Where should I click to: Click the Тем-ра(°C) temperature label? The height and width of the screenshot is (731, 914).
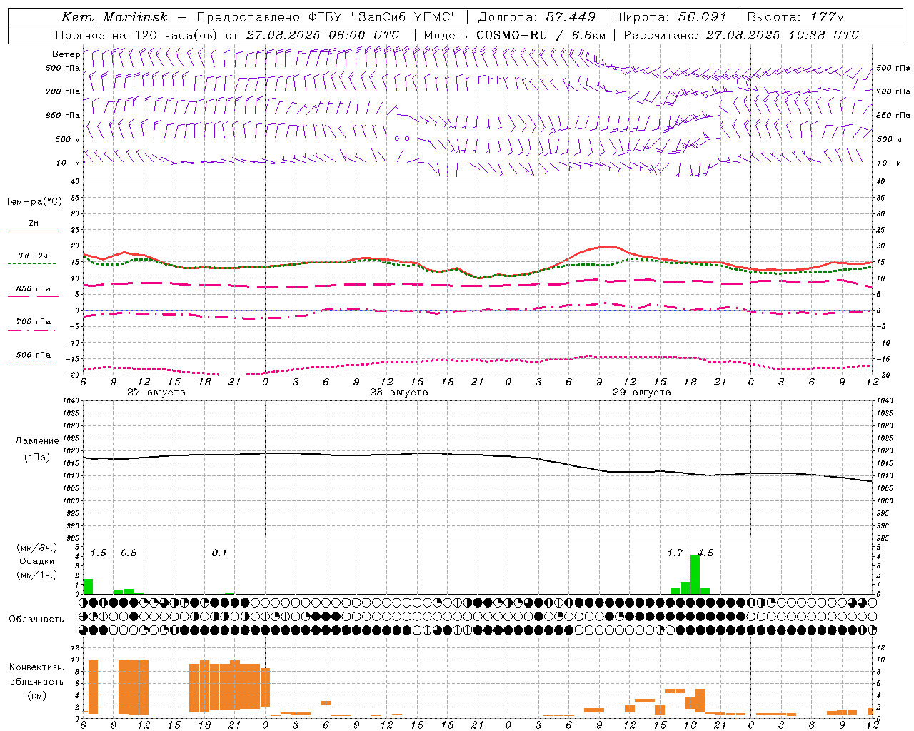pyautogui.click(x=34, y=202)
